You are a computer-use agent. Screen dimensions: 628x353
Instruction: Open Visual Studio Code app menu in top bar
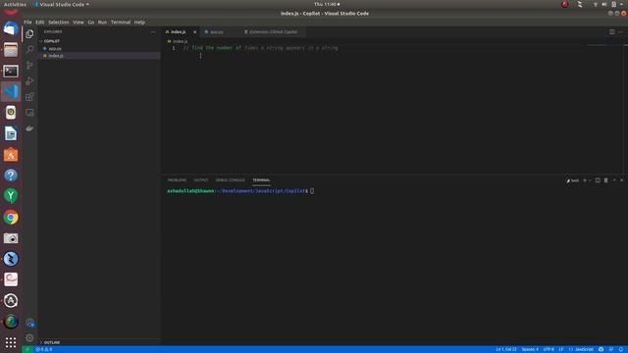click(62, 4)
